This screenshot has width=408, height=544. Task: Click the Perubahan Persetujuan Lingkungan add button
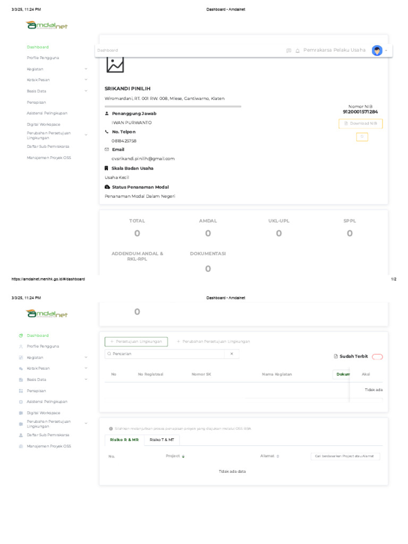[213, 342]
